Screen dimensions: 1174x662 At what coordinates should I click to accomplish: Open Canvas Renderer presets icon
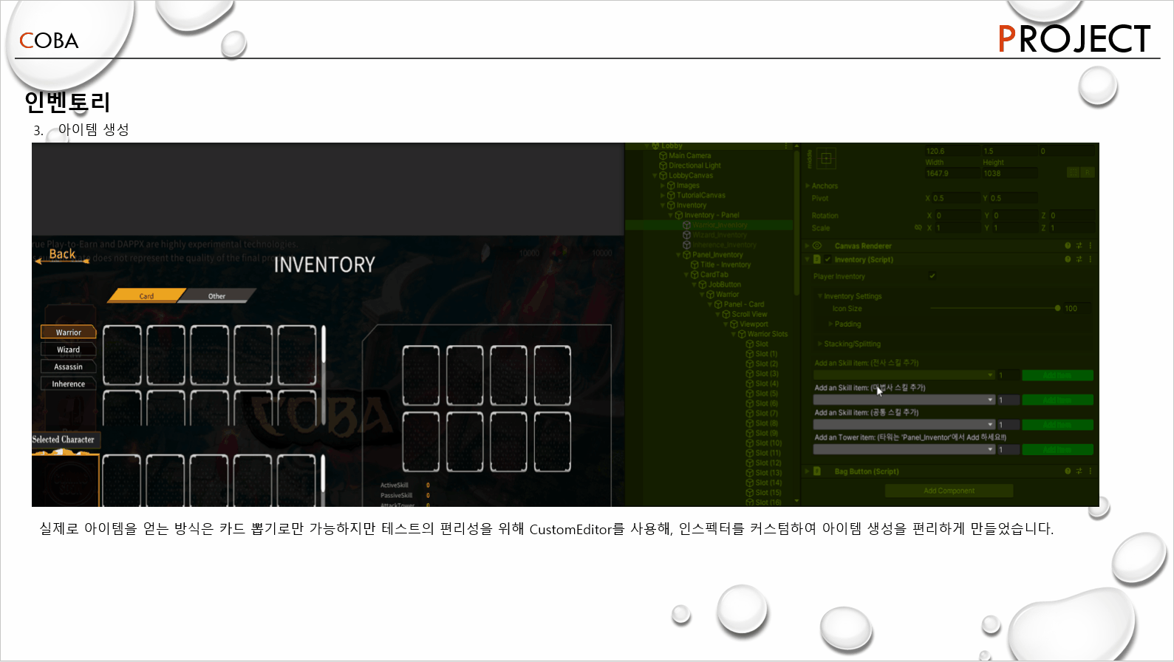pyautogui.click(x=1079, y=245)
